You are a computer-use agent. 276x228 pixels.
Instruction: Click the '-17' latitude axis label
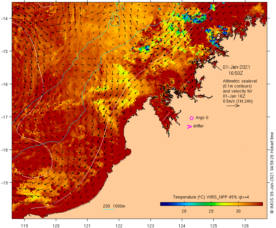(x=4, y=117)
